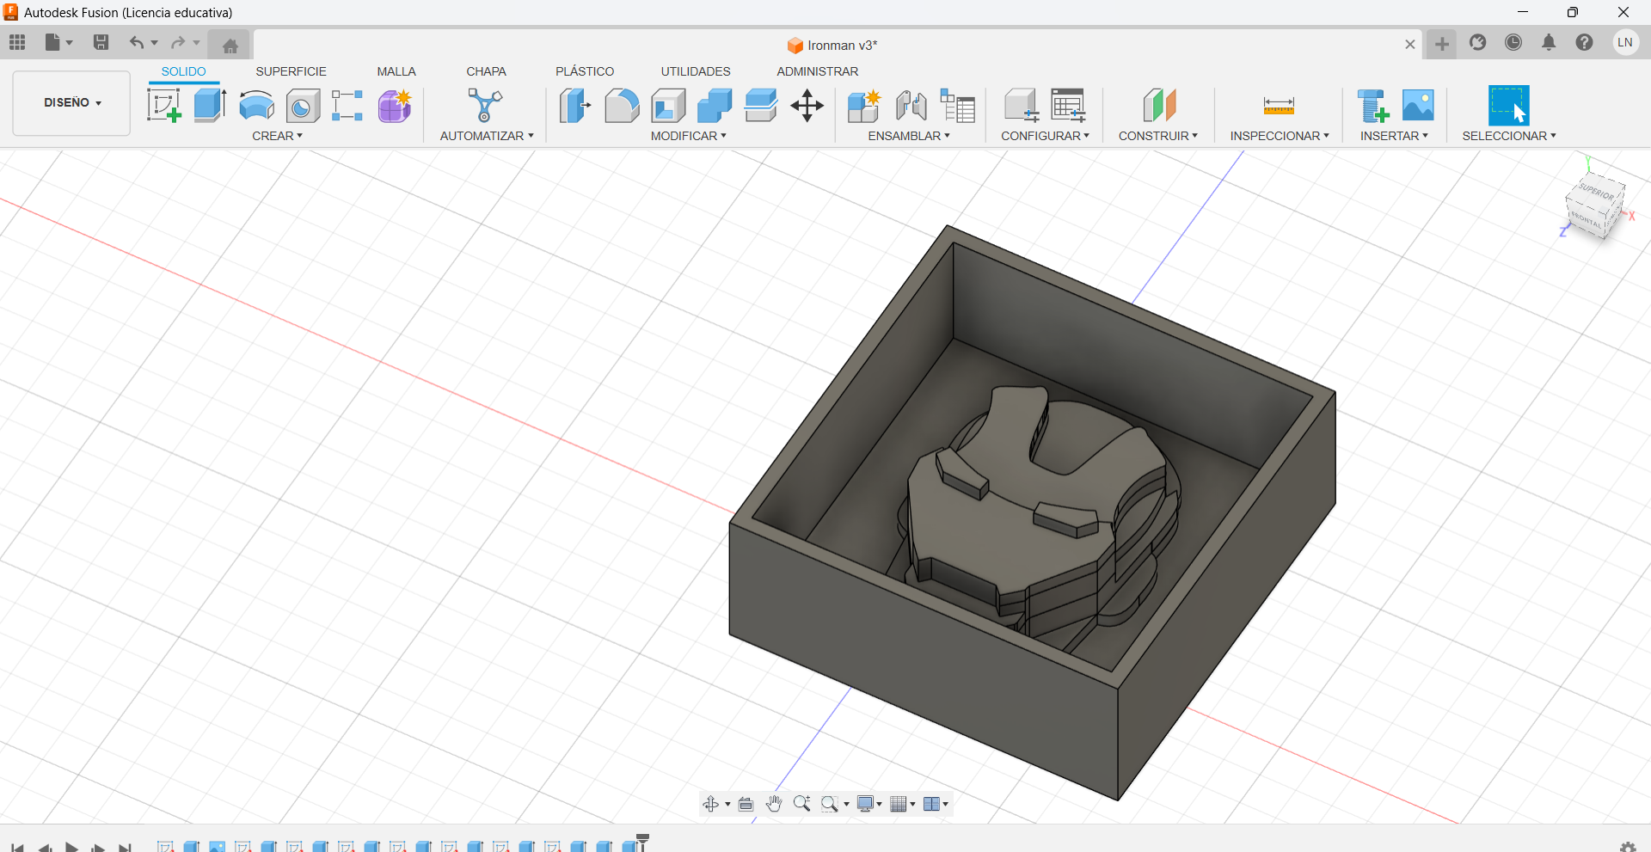Select the Midplane Construir icon

1158,106
